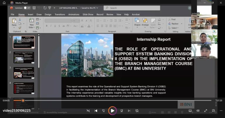This screenshot has width=225, height=118.
Task: Switch to the Transitions tab
Action: tap(60, 14)
